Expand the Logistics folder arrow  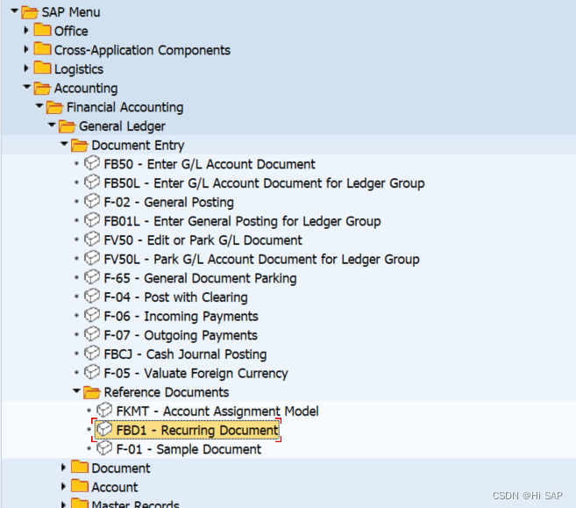26,68
